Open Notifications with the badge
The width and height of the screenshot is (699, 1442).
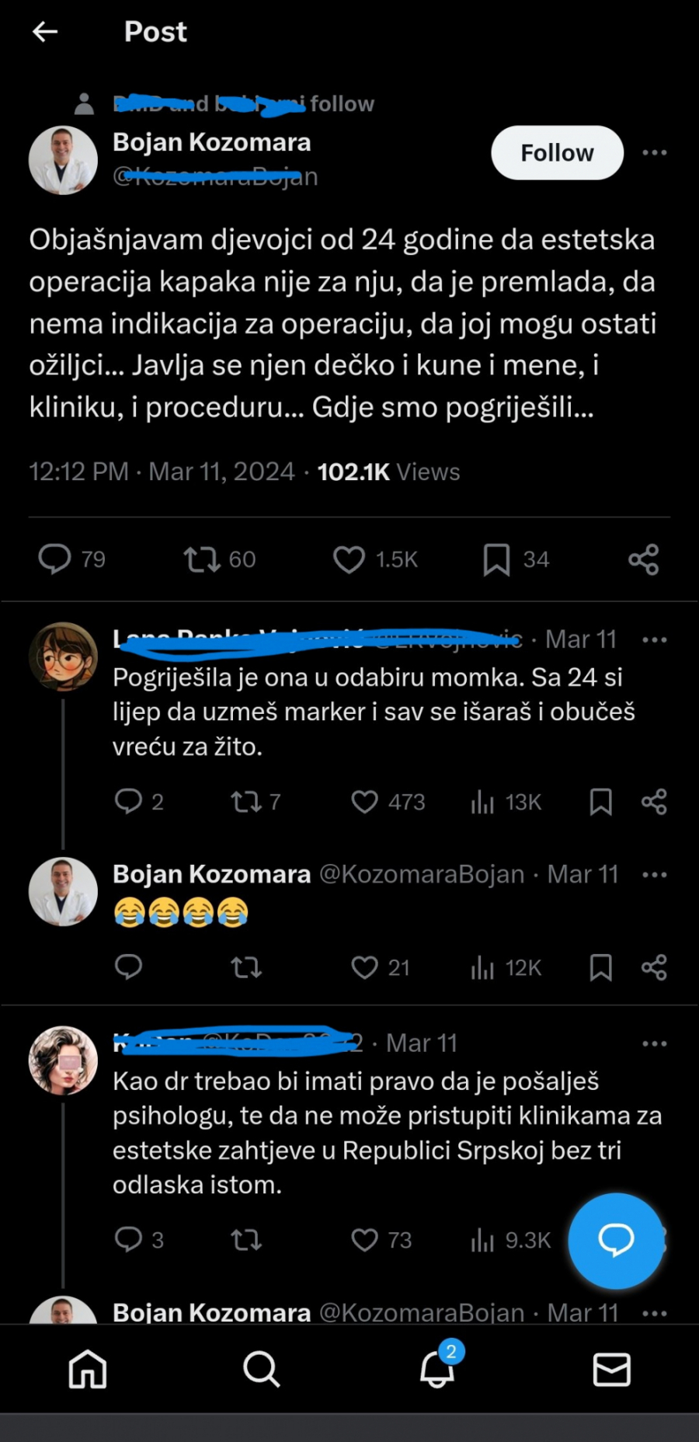point(436,1369)
